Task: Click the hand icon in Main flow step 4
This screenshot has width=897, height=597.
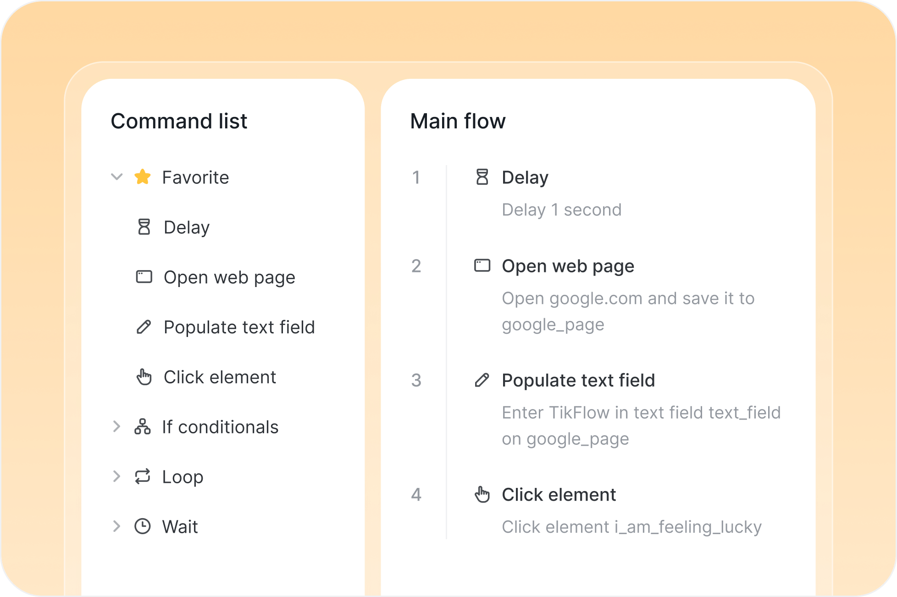Action: point(482,494)
